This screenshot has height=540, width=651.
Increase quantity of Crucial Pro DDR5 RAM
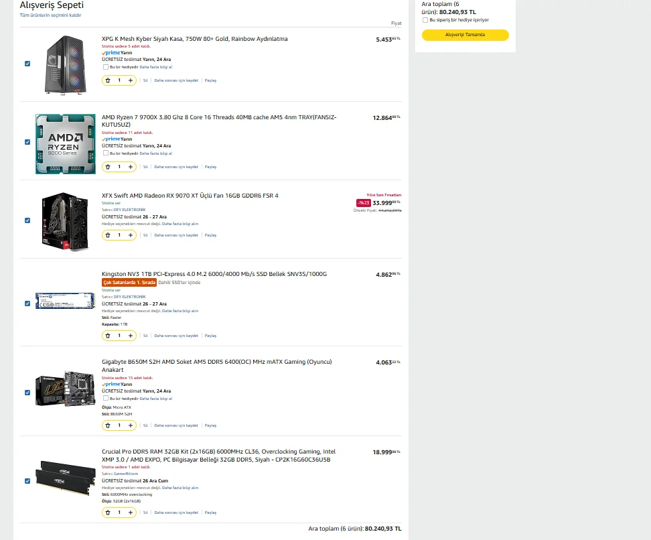[131, 513]
